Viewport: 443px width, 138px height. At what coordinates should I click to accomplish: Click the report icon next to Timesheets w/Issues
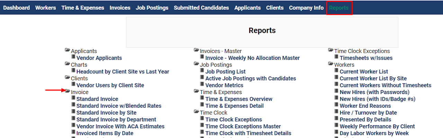(336, 57)
